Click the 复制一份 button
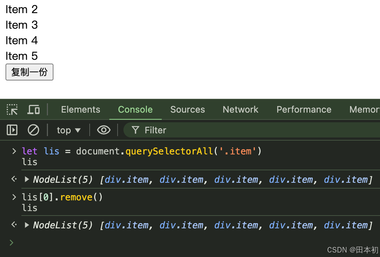This screenshot has width=380, height=257. (x=29, y=72)
